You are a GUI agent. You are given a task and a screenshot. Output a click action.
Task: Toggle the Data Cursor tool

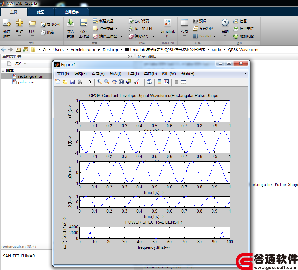129,82
